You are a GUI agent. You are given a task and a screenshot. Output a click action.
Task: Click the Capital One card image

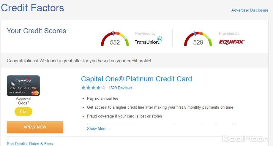pyautogui.click(x=23, y=86)
